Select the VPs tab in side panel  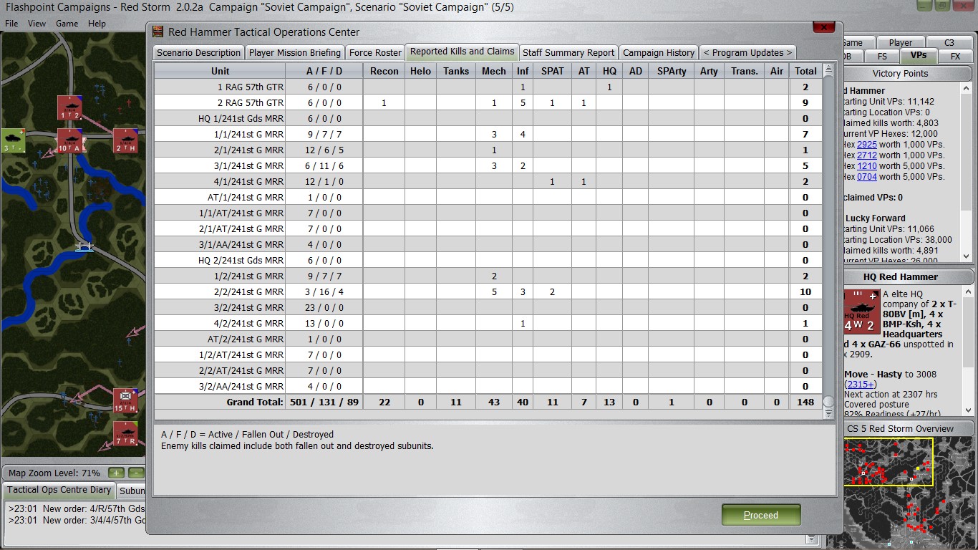[919, 55]
